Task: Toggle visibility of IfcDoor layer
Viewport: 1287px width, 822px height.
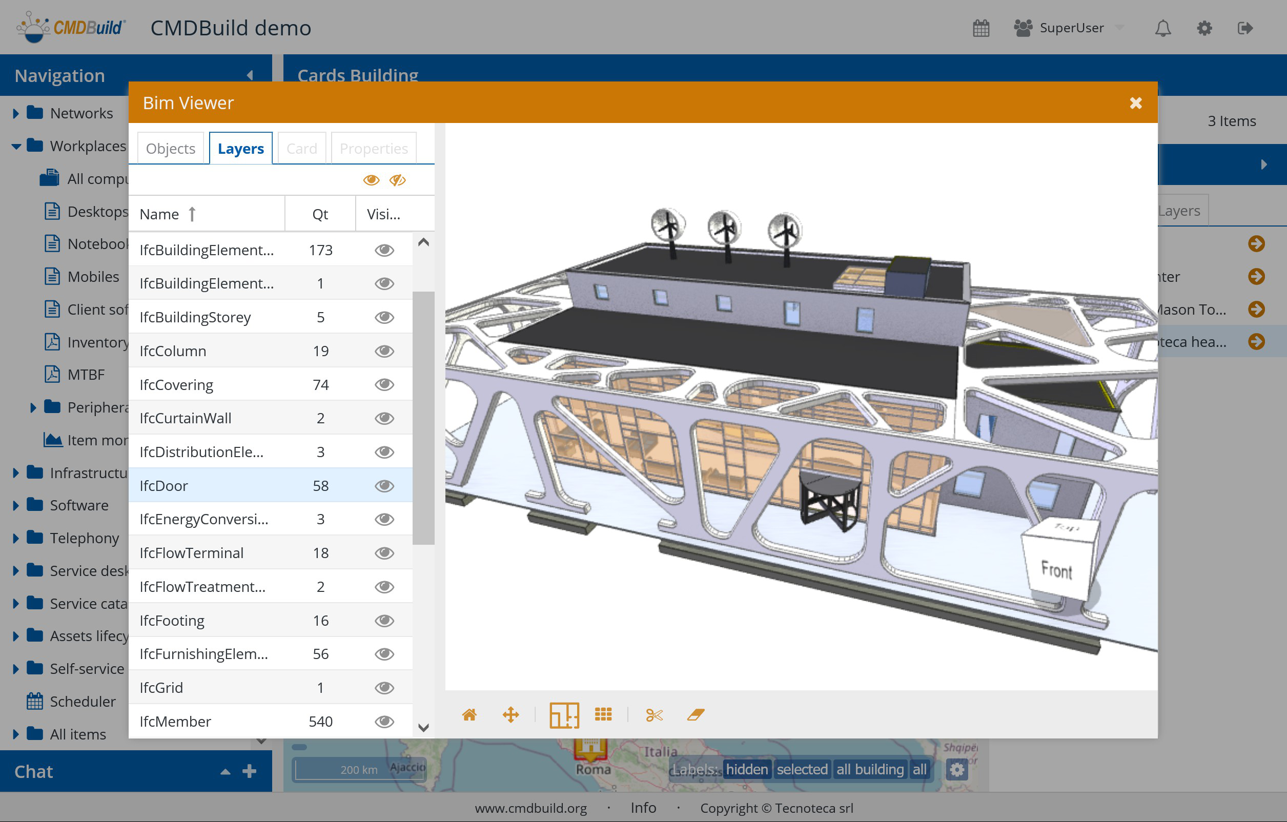Action: pos(384,486)
